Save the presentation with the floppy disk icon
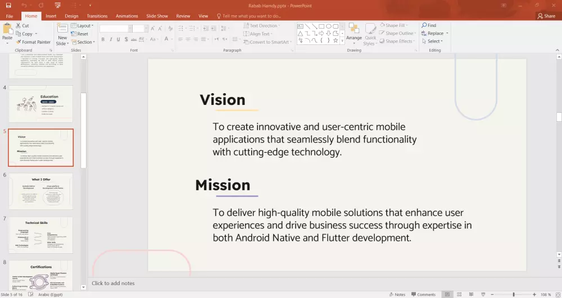 8,6
